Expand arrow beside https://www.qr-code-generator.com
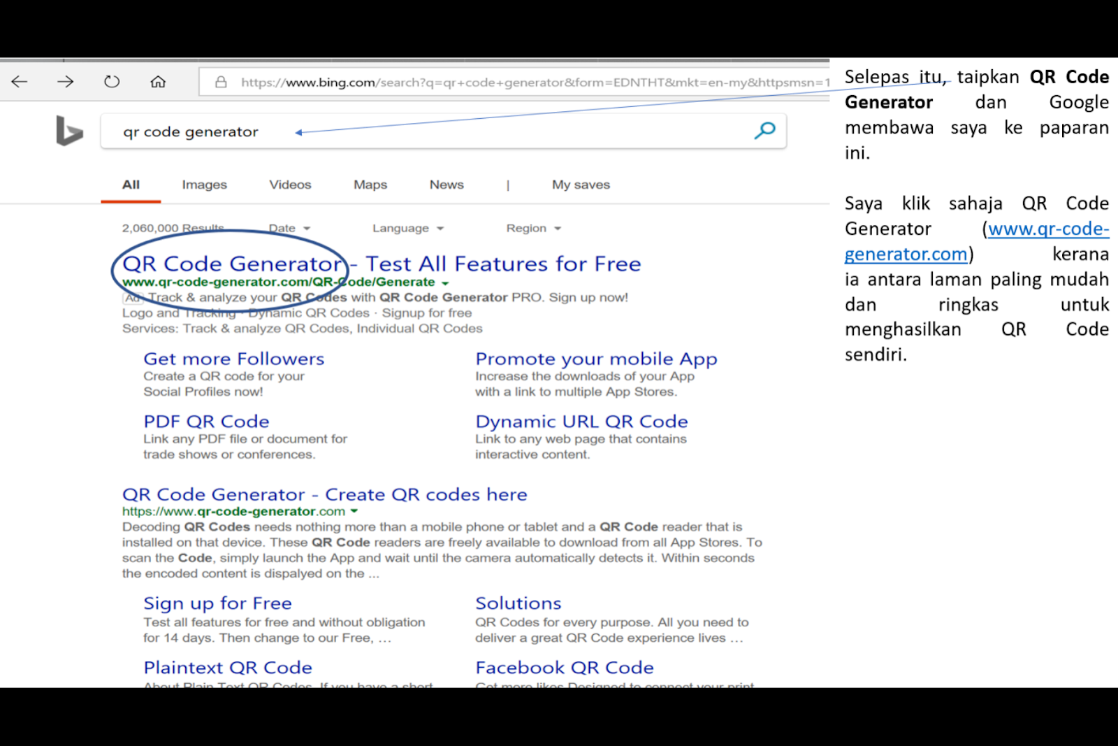Image resolution: width=1118 pixels, height=746 pixels. (354, 512)
